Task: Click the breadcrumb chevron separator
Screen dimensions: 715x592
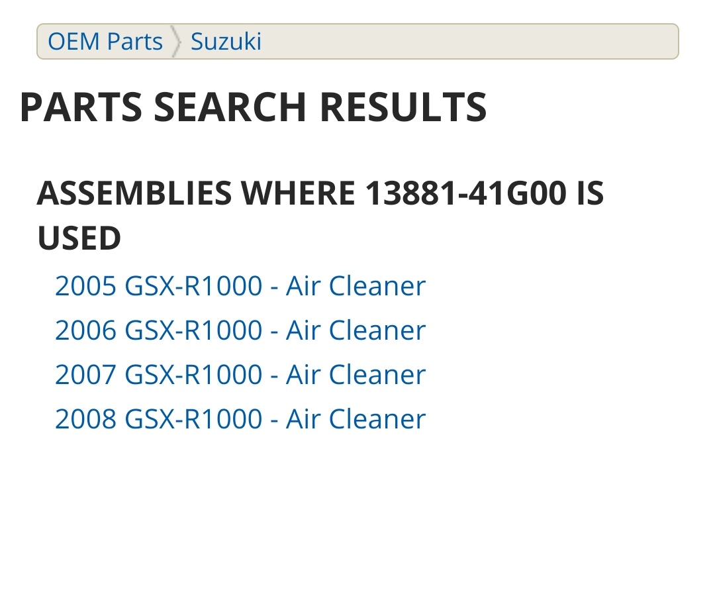Action: point(176,42)
